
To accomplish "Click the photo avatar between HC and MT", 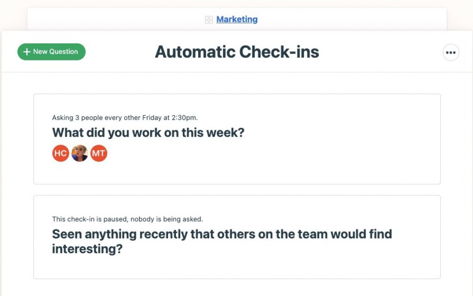I will point(79,153).
